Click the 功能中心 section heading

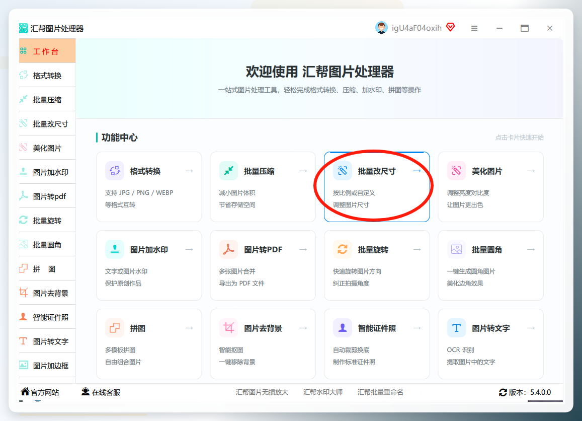[x=120, y=137]
